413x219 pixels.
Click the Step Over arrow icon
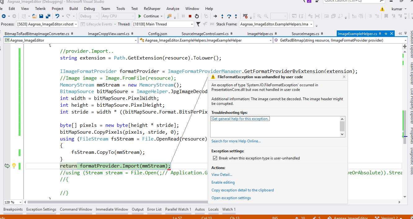click(229, 16)
